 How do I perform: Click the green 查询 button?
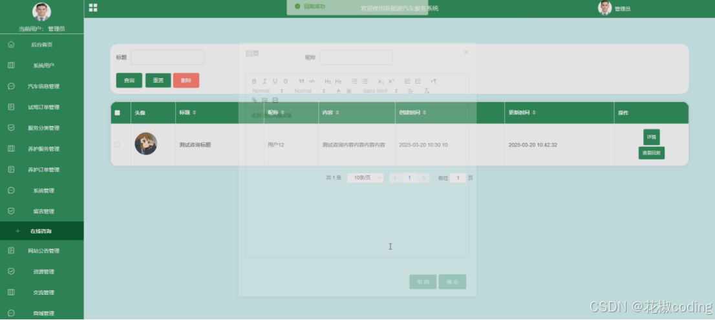click(129, 80)
